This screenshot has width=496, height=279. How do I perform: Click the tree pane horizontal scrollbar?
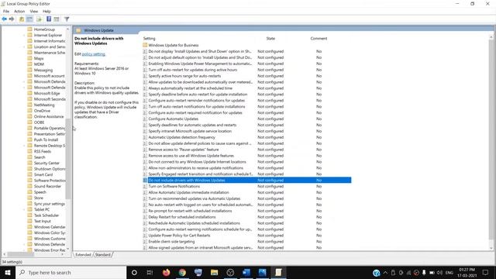21,254
